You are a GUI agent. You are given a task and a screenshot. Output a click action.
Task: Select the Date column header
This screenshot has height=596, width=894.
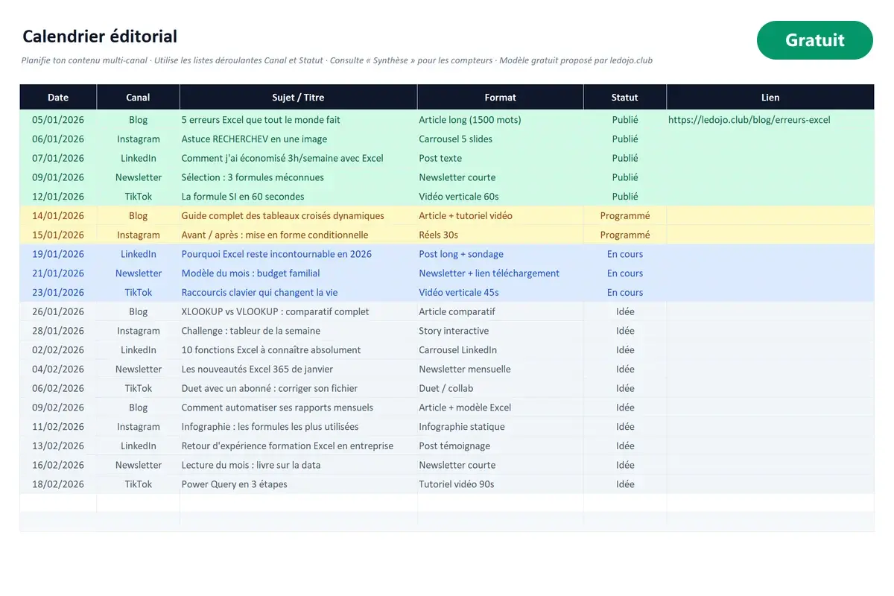tap(58, 97)
